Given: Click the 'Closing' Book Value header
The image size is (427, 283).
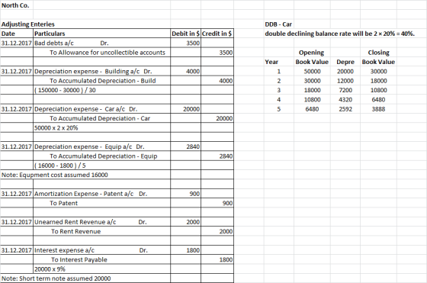Looking at the screenshot, I should pyautogui.click(x=378, y=53).
